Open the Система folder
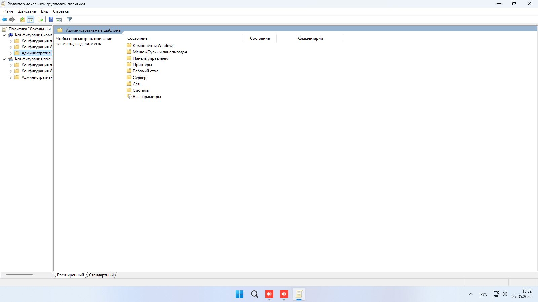The image size is (538, 302). coord(138,90)
